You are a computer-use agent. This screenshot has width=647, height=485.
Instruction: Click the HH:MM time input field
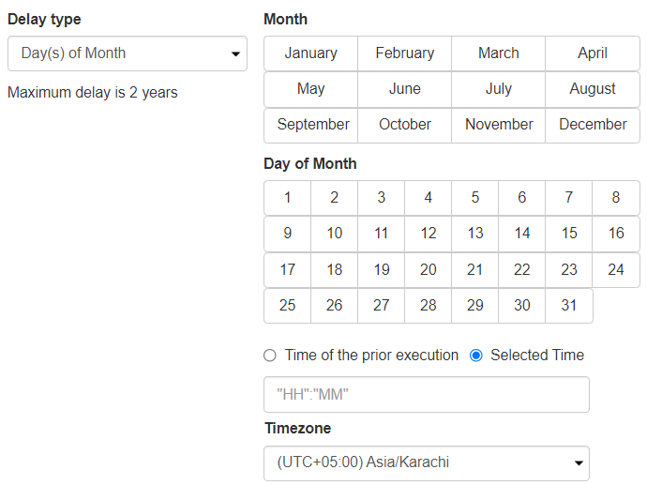pyautogui.click(x=427, y=395)
